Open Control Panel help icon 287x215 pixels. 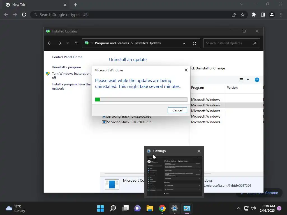[x=257, y=80]
